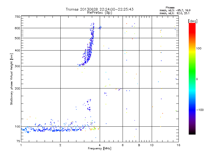The height and width of the screenshot is (158, 210).
Task: Click the black bottom of the colorbar
Action: (192, 132)
